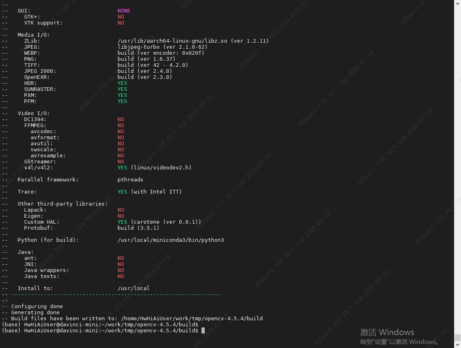Click the 'VTK support:' label
Viewport: 461px width, 348px height.
click(x=43, y=23)
